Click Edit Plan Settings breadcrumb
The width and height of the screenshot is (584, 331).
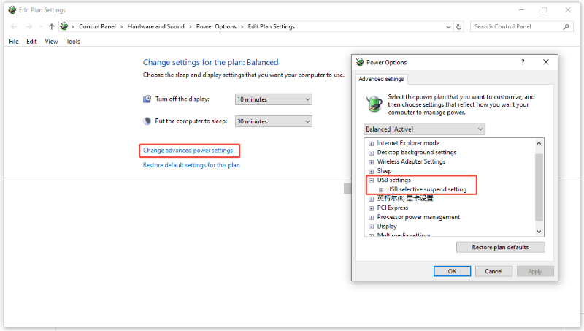click(x=271, y=26)
